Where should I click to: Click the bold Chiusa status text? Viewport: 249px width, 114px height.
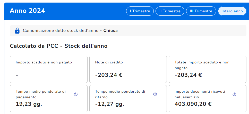110,31
